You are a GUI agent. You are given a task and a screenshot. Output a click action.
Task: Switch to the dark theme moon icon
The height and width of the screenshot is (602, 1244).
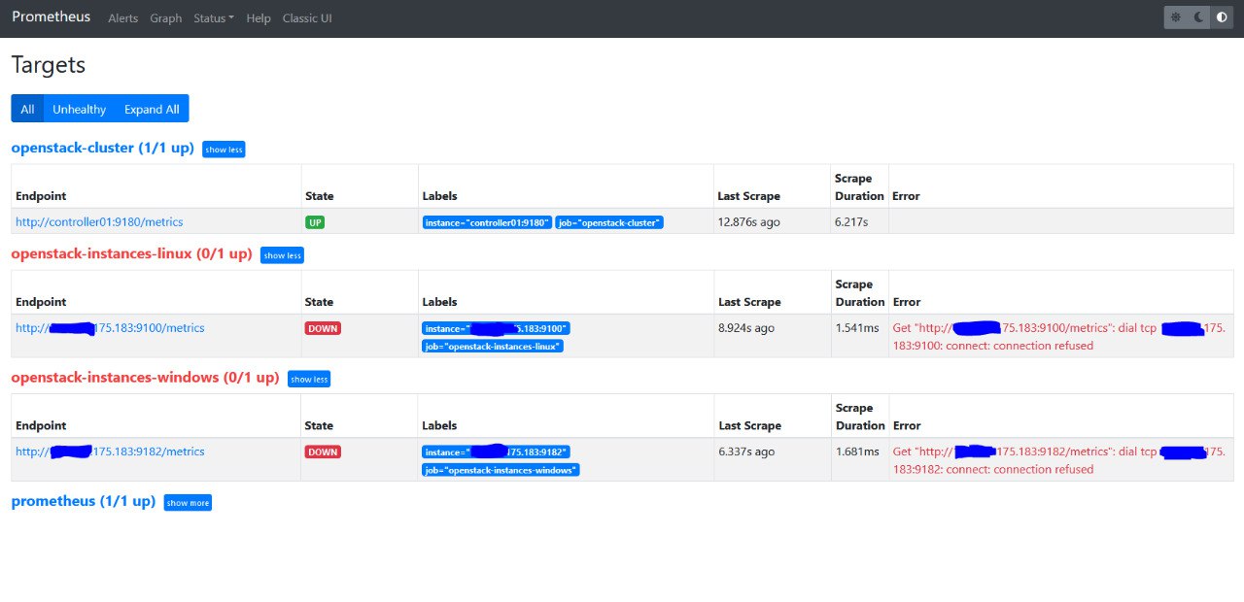pos(1199,17)
